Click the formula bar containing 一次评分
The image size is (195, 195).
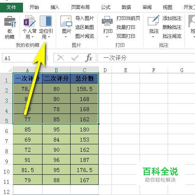(146, 58)
